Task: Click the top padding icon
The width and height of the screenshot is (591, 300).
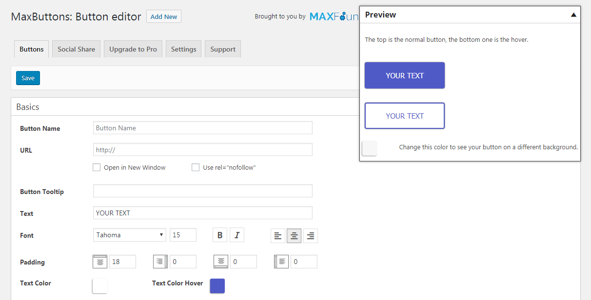Action: (100, 262)
